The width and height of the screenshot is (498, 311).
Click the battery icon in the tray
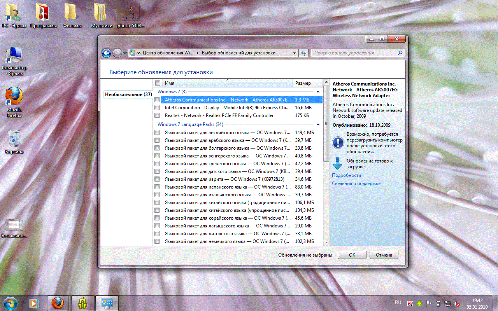(438, 303)
